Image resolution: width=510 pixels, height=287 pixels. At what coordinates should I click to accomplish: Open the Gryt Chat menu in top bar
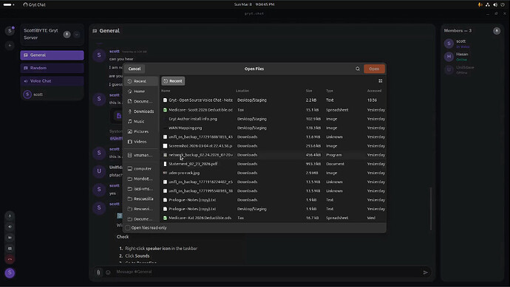coord(34,4)
